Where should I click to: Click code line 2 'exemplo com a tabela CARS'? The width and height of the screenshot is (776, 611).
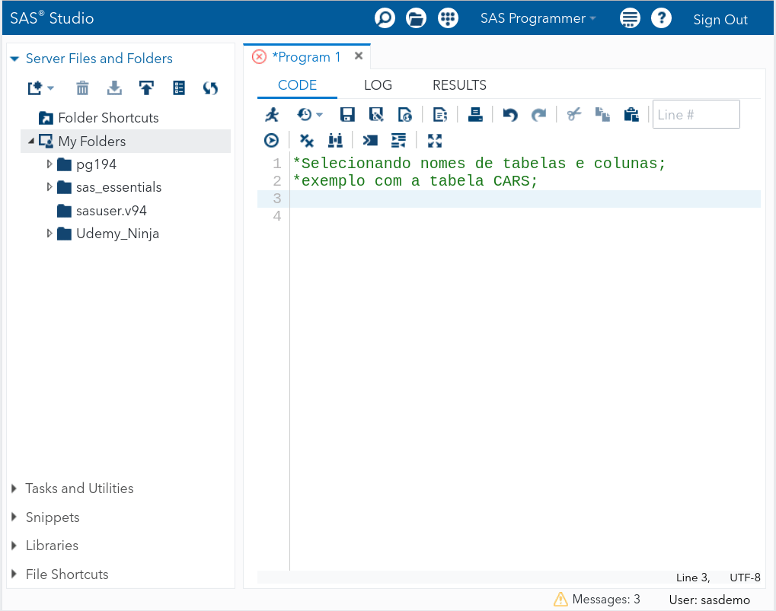(x=415, y=181)
